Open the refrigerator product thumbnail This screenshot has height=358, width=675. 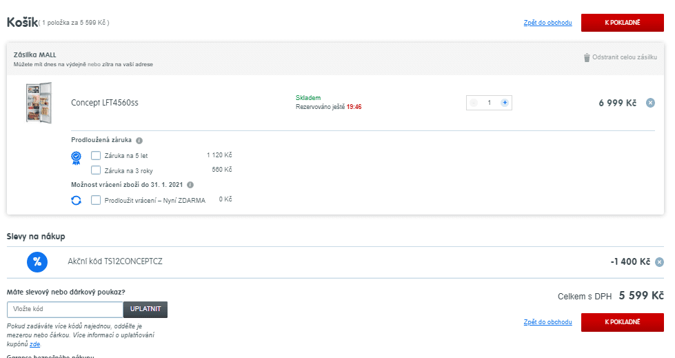point(39,103)
